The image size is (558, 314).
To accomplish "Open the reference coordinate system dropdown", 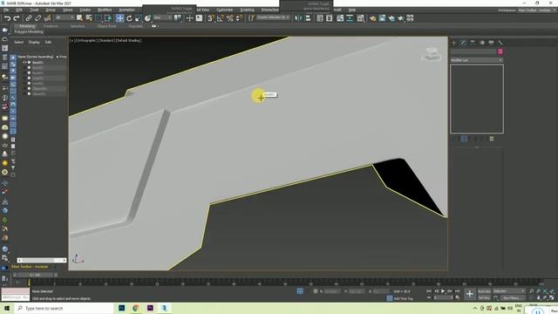I will tap(162, 17).
